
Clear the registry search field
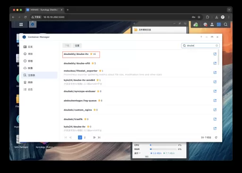(x=217, y=45)
